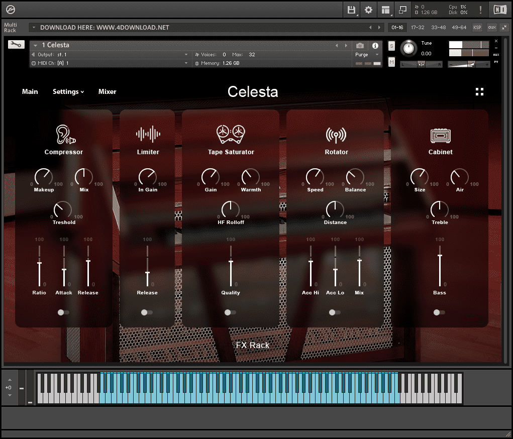The width and height of the screenshot is (513, 439).
Task: Click the Max voices value 32
Action: 252,55
